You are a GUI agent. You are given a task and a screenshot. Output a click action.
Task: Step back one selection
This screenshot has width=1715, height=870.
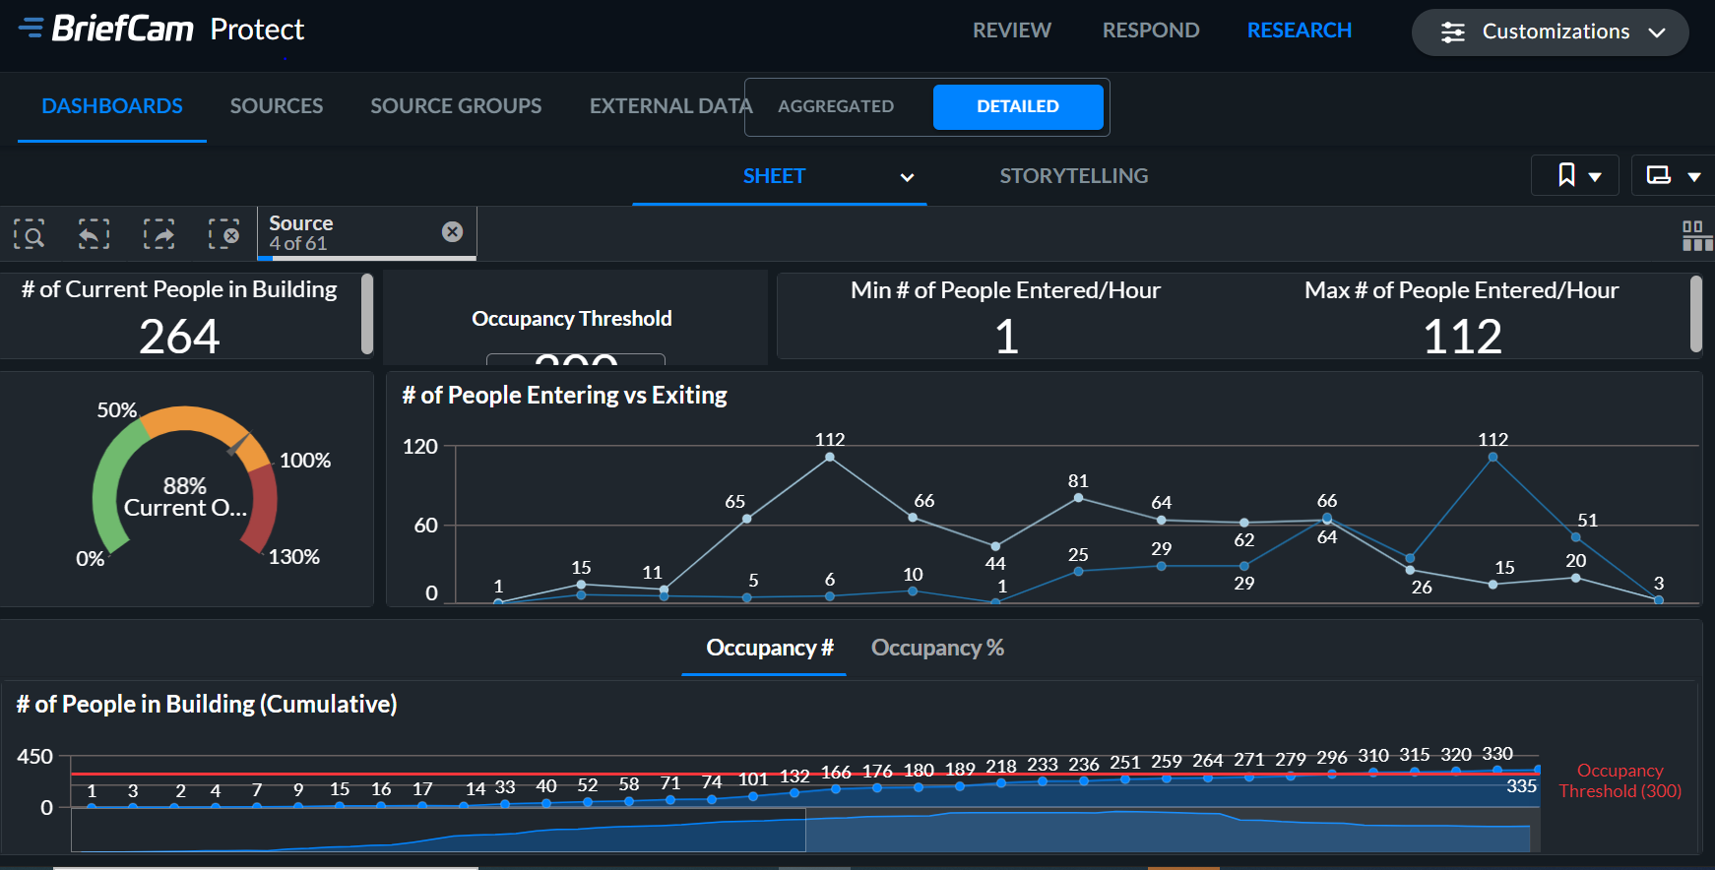[94, 234]
